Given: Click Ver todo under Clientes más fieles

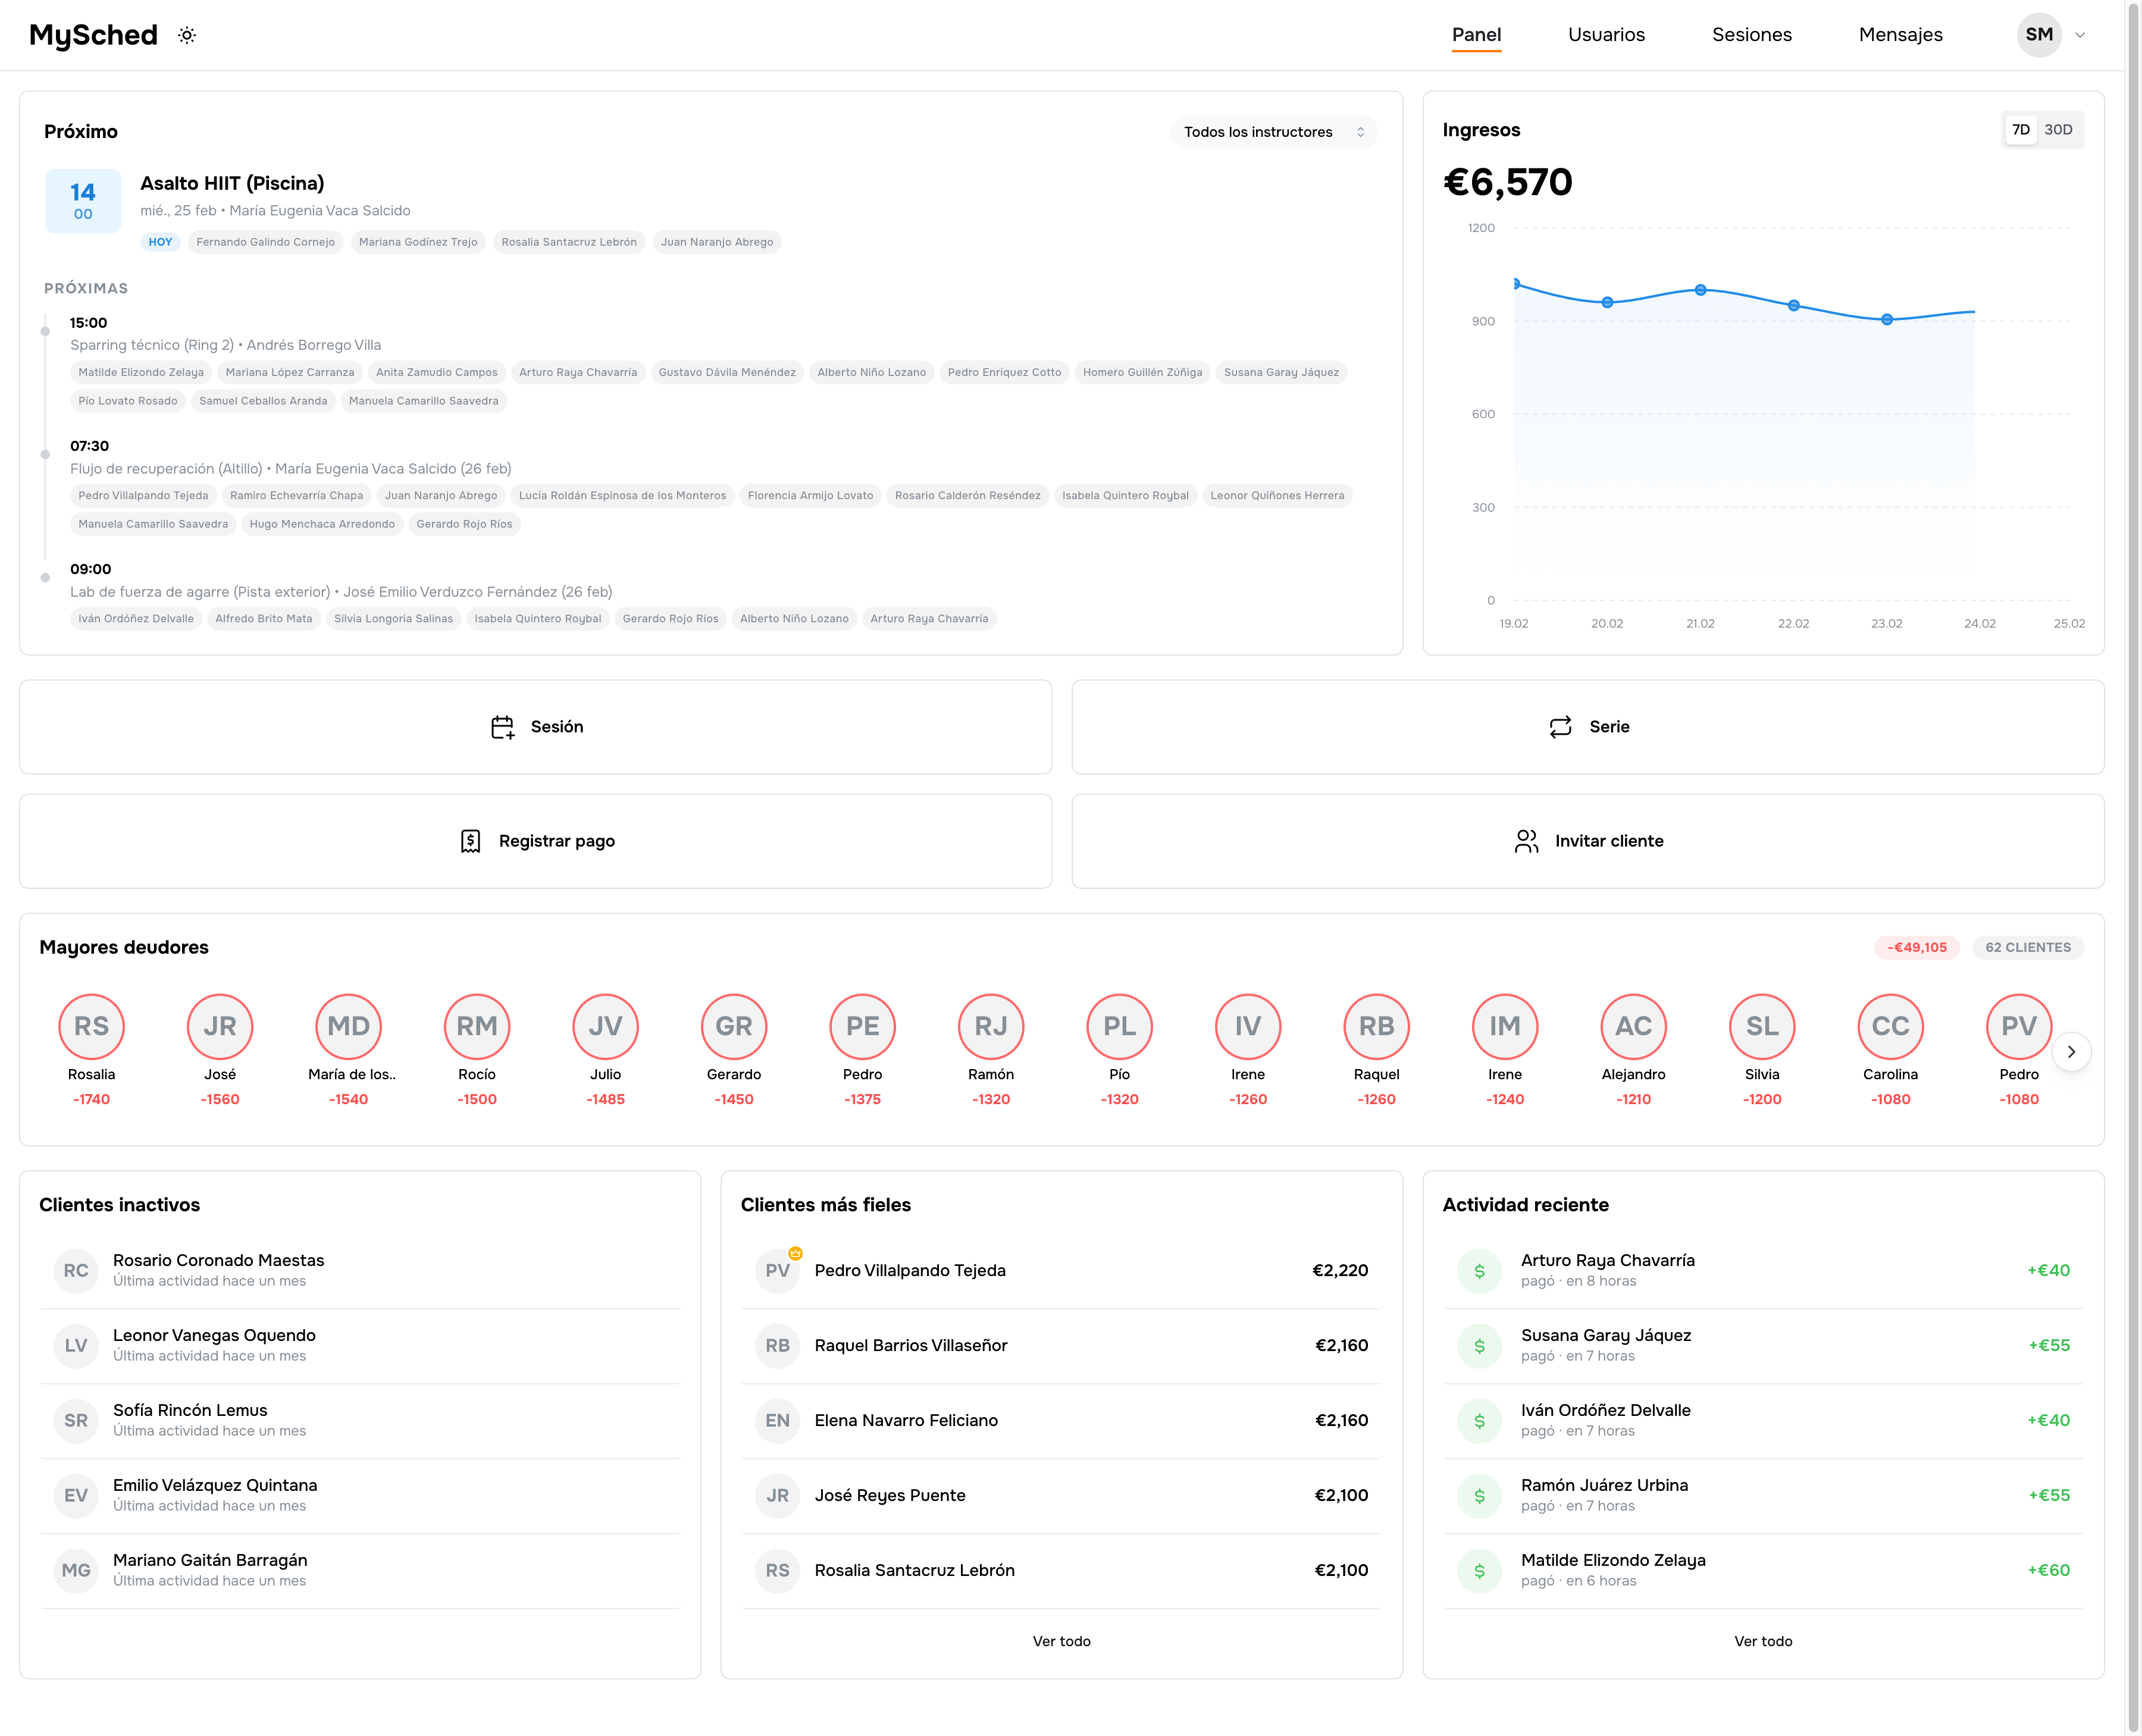Looking at the screenshot, I should point(1062,1640).
